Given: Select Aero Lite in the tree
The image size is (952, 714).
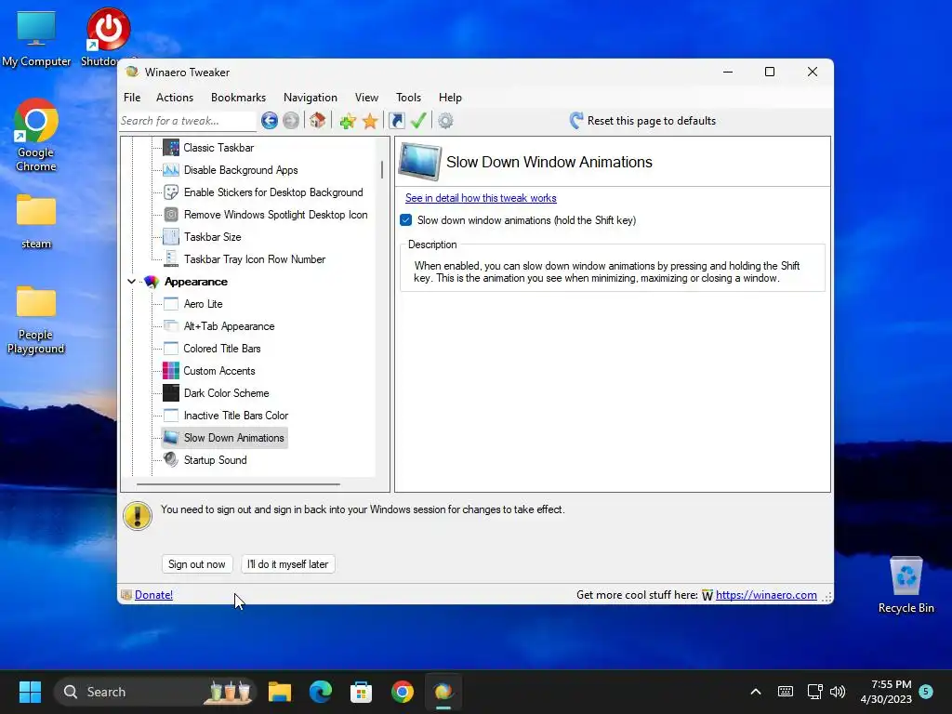Looking at the screenshot, I should [x=204, y=304].
